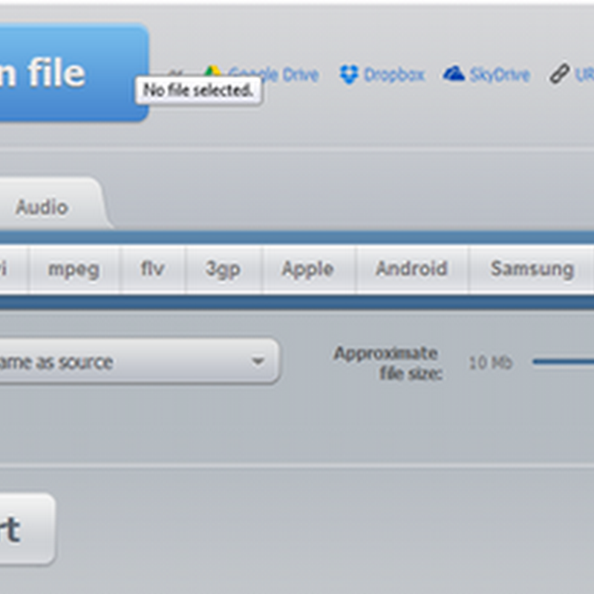The image size is (594, 594).
Task: Click the Dropbox logo icon
Action: [x=348, y=74]
